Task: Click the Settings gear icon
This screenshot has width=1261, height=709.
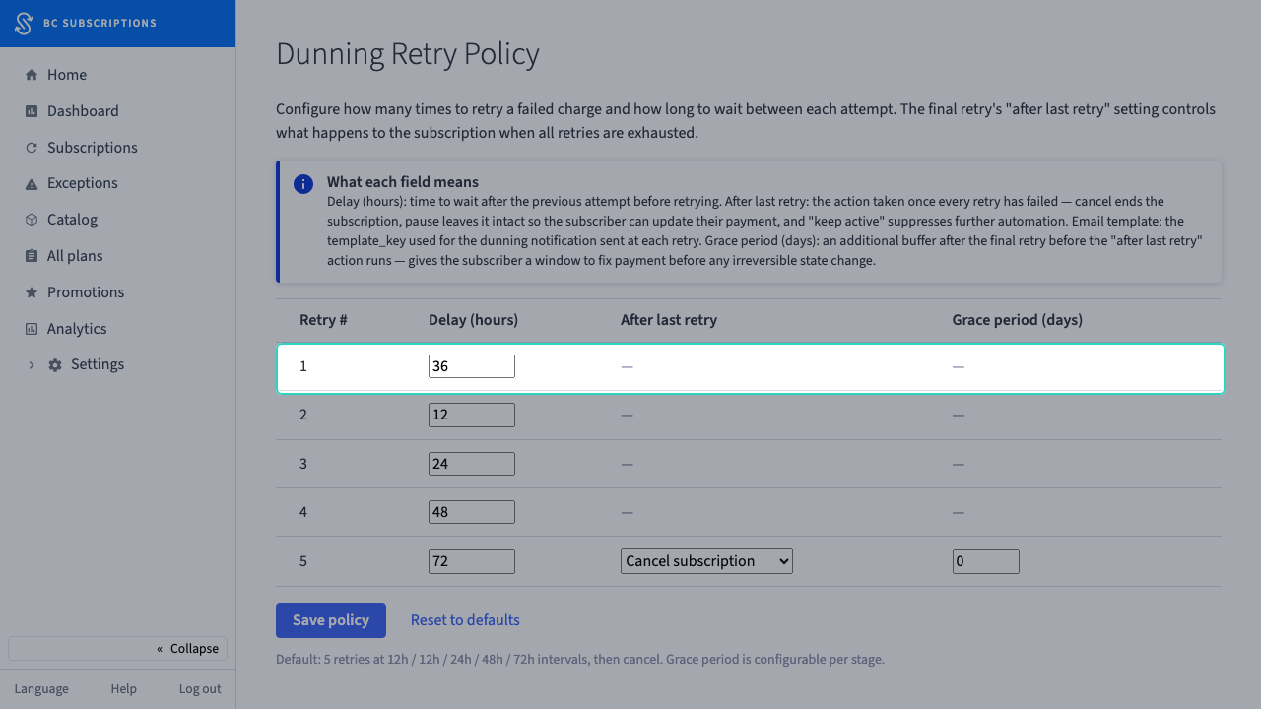Action: pyautogui.click(x=55, y=365)
